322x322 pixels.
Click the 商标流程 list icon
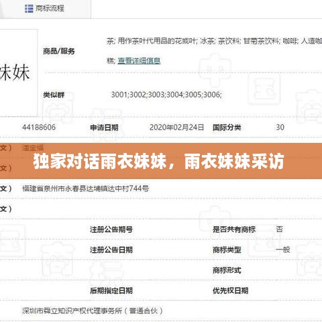coord(29,9)
